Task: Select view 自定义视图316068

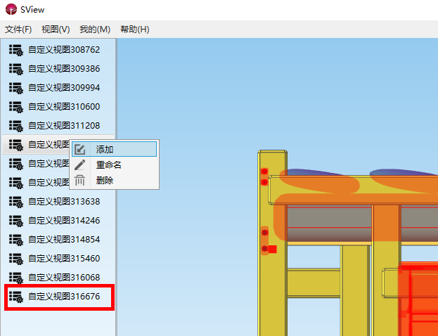Action: click(58, 278)
